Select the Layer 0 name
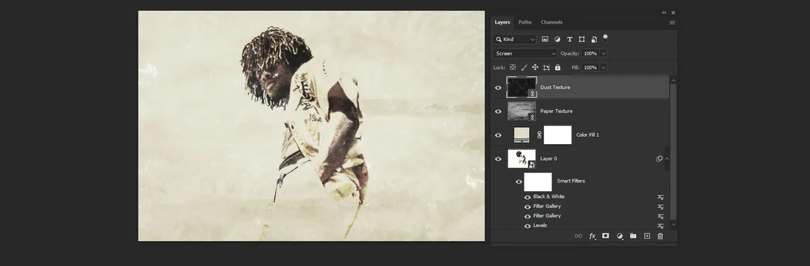Screen dimensions: 810x266 coord(549,159)
